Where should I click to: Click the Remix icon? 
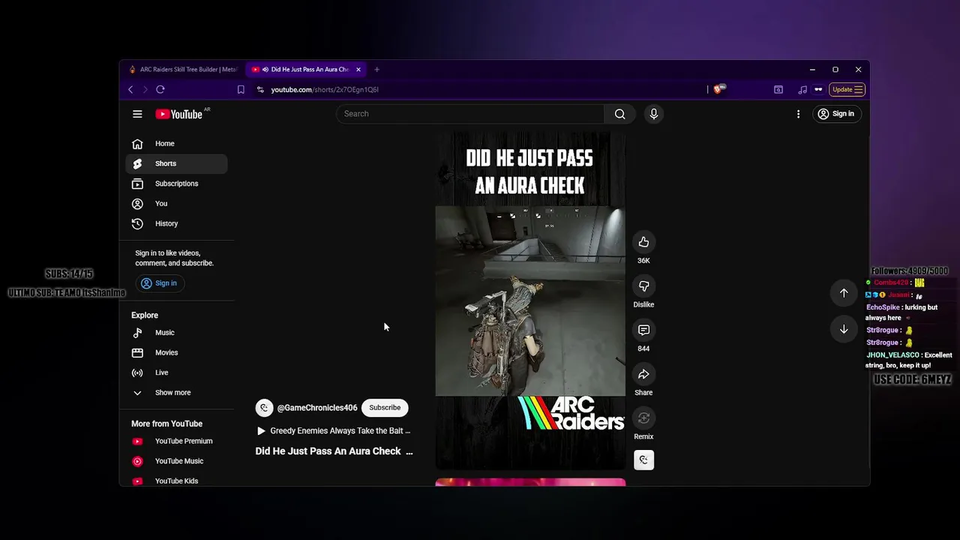coord(643,418)
